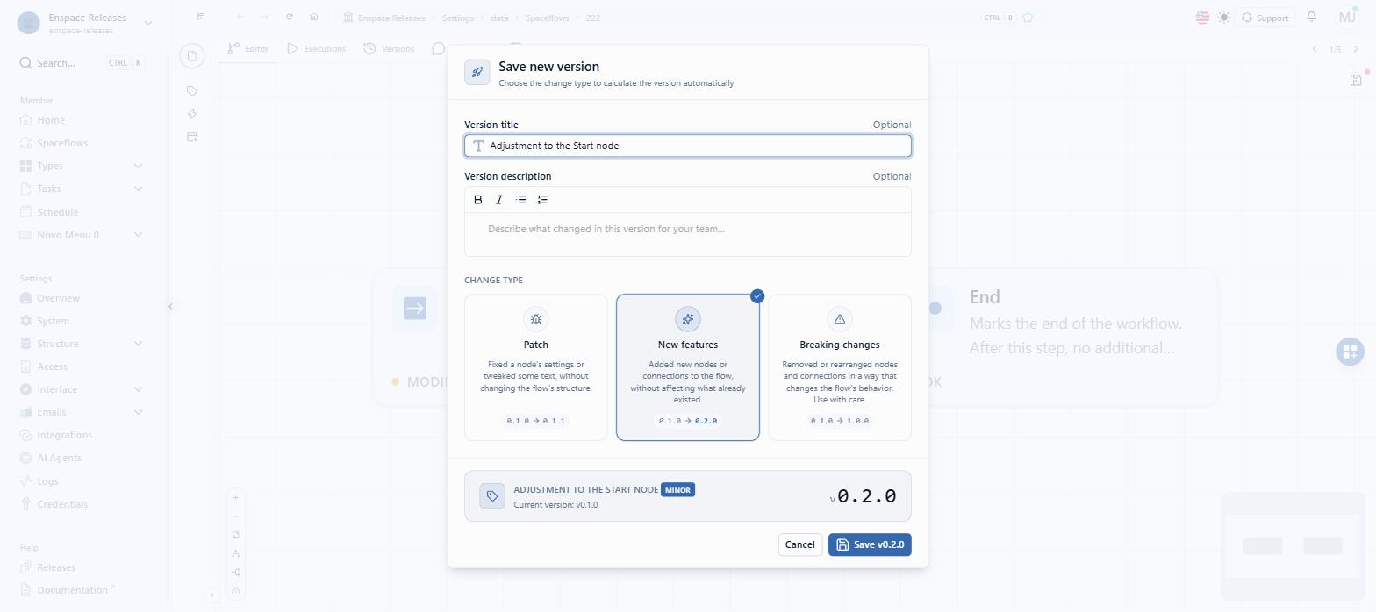The width and height of the screenshot is (1376, 612).
Task: Zoom in with canvas plus control
Action: point(235,497)
